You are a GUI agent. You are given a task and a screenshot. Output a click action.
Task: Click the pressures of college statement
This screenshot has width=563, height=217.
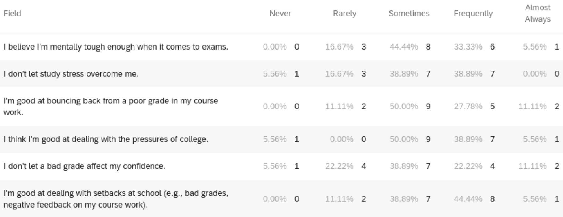pyautogui.click(x=106, y=139)
